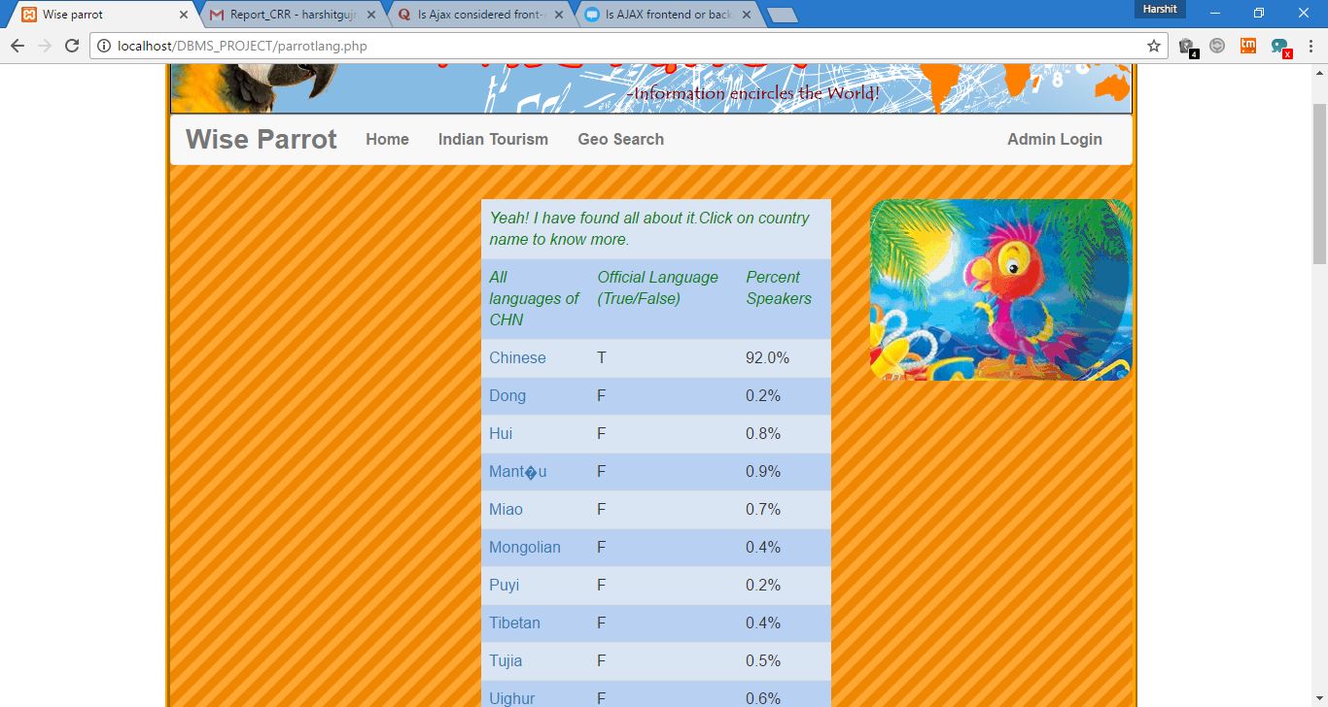Click scrollbar up arrow
Image resolution: width=1328 pixels, height=707 pixels.
(x=1319, y=73)
